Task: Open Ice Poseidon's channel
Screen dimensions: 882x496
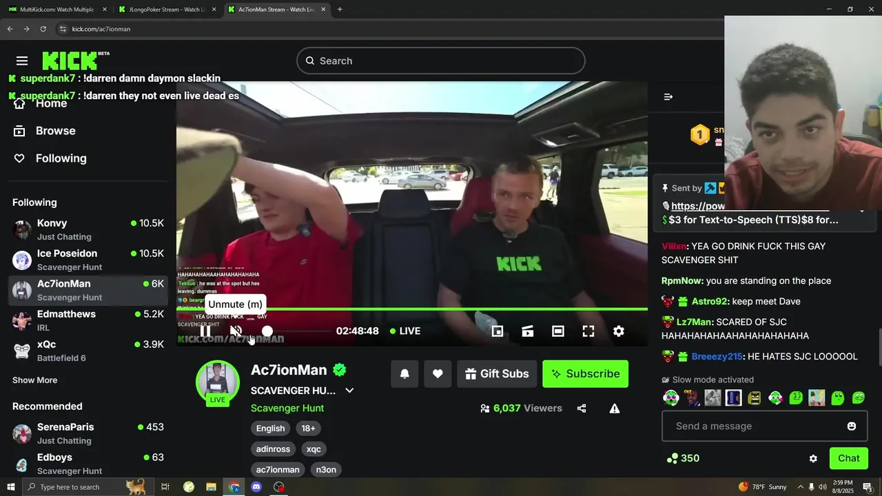Action: 88,260
